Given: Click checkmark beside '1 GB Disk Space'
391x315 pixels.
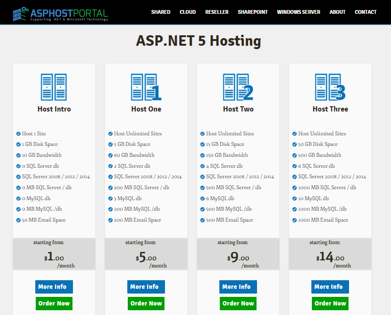Looking at the screenshot, I should [18, 144].
